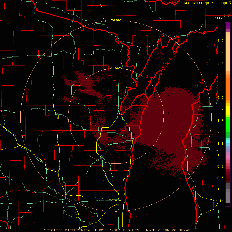Select the 0.2 scale label
Image resolution: width=232 pixels, height=232 pixels.
(220, 167)
